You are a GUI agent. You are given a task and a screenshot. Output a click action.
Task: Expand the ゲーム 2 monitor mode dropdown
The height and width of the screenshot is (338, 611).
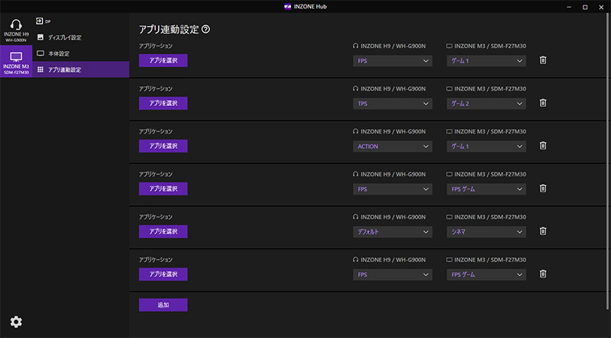click(x=487, y=103)
